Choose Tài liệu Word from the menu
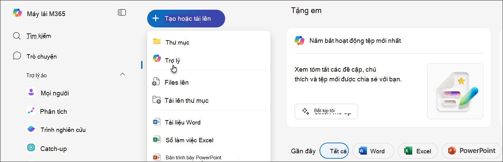This screenshot has height=162, width=503. coord(208,122)
